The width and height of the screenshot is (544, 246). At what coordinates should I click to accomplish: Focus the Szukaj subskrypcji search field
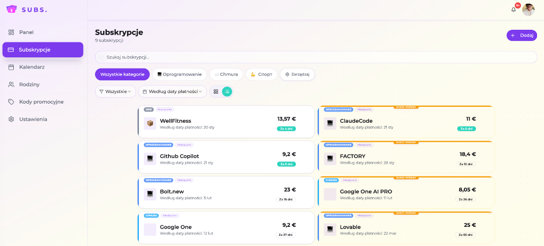tap(316, 57)
